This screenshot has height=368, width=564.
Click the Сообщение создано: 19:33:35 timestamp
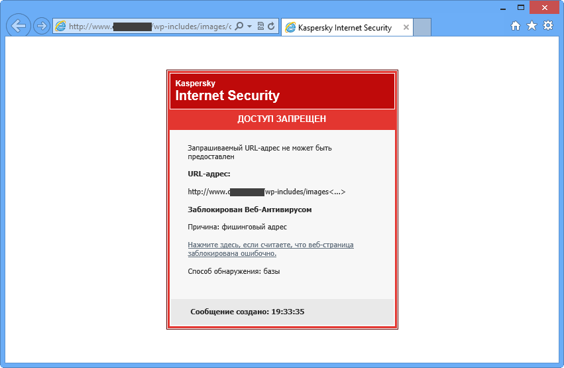(x=247, y=312)
